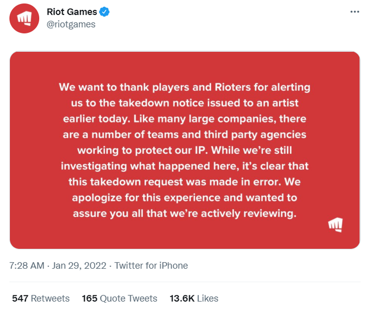Viewport: 369px width, 312px height.
Task: Open the Riot Games profile avatar
Action: click(x=24, y=18)
